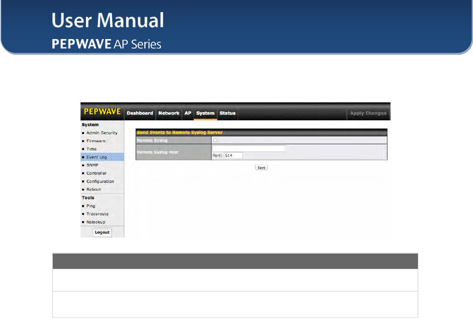Screen dimensions: 473x318
Task: Go to the Status tab
Action: (228, 113)
